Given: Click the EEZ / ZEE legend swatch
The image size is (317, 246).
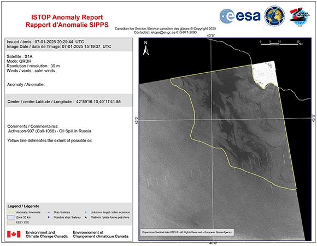Looking at the screenshot, I should (11, 222).
